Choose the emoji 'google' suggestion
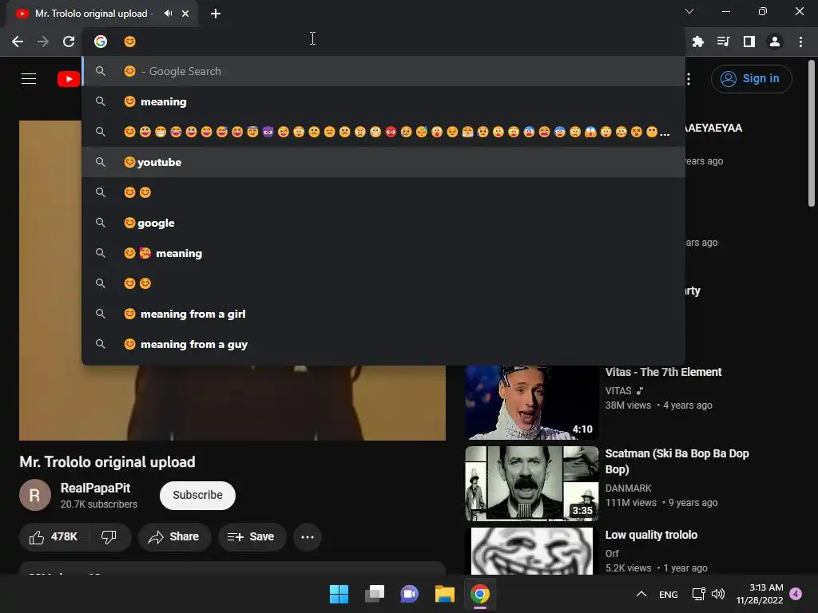Screen dimensions: 818x613 [383, 223]
